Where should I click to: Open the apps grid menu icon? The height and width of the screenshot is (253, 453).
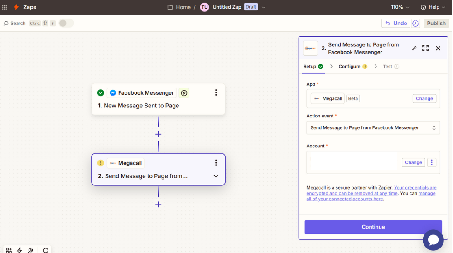click(x=5, y=7)
